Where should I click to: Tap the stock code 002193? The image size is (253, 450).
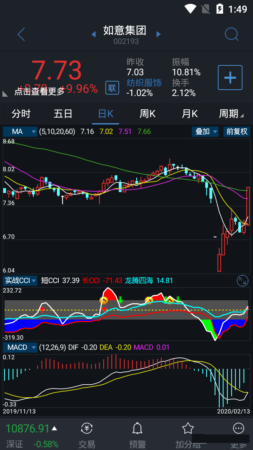(x=126, y=41)
